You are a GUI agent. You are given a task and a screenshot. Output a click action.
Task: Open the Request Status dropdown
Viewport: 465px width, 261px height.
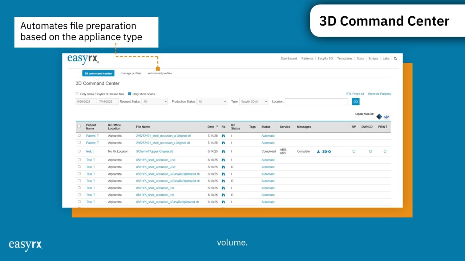[154, 101]
